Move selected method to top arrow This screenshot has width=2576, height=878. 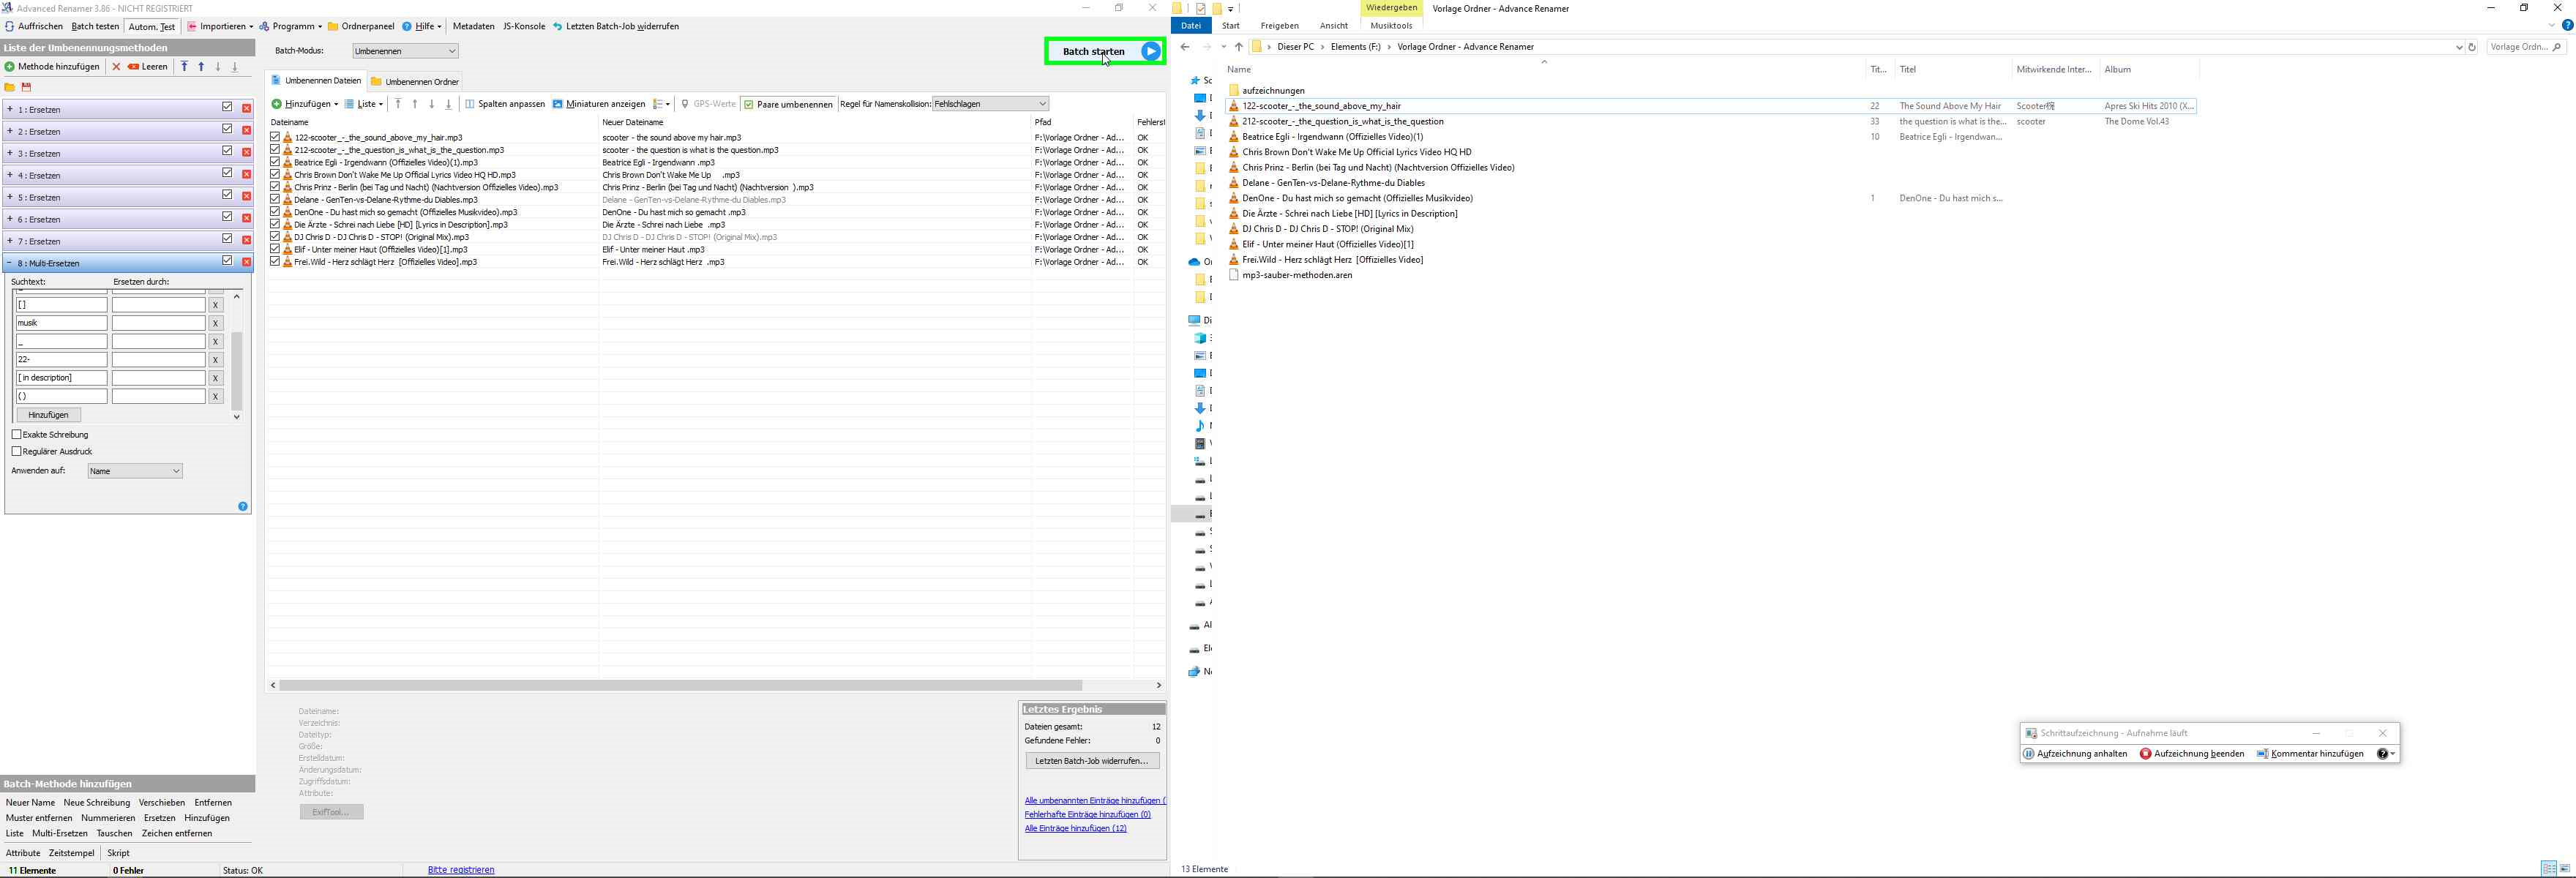(184, 67)
